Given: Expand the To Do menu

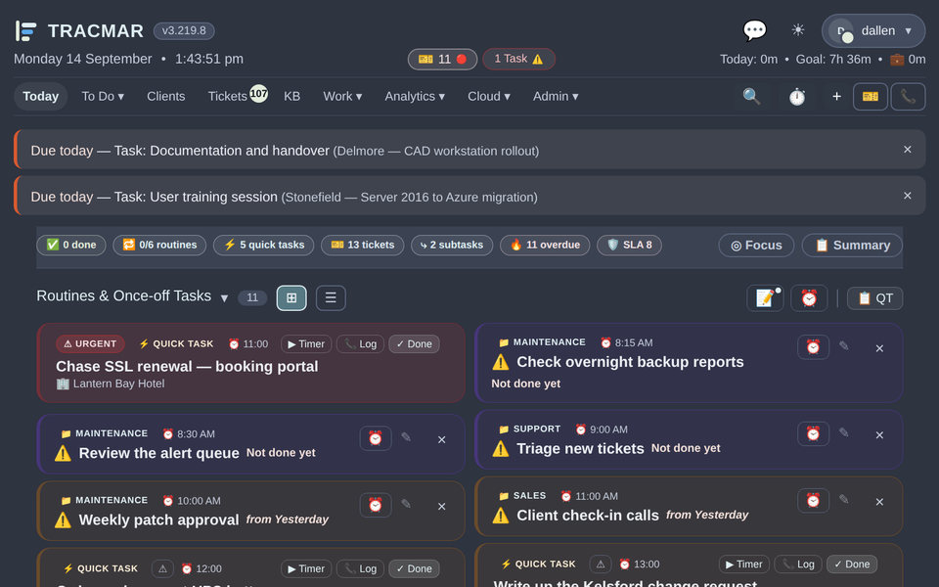Looking at the screenshot, I should 103,97.
